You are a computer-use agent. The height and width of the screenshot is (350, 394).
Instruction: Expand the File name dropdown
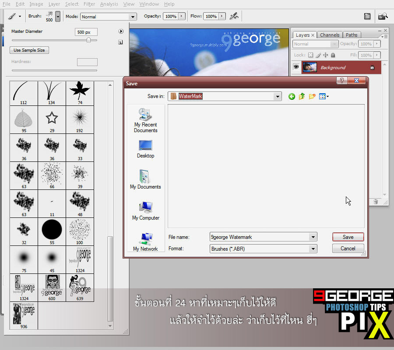(313, 237)
